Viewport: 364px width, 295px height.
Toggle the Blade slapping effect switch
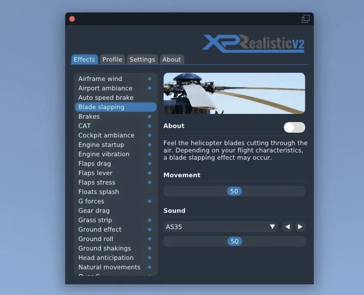click(295, 127)
